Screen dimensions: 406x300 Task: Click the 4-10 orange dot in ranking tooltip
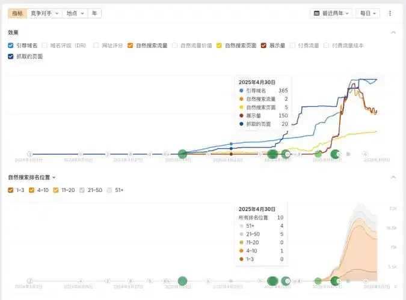tap(241, 251)
